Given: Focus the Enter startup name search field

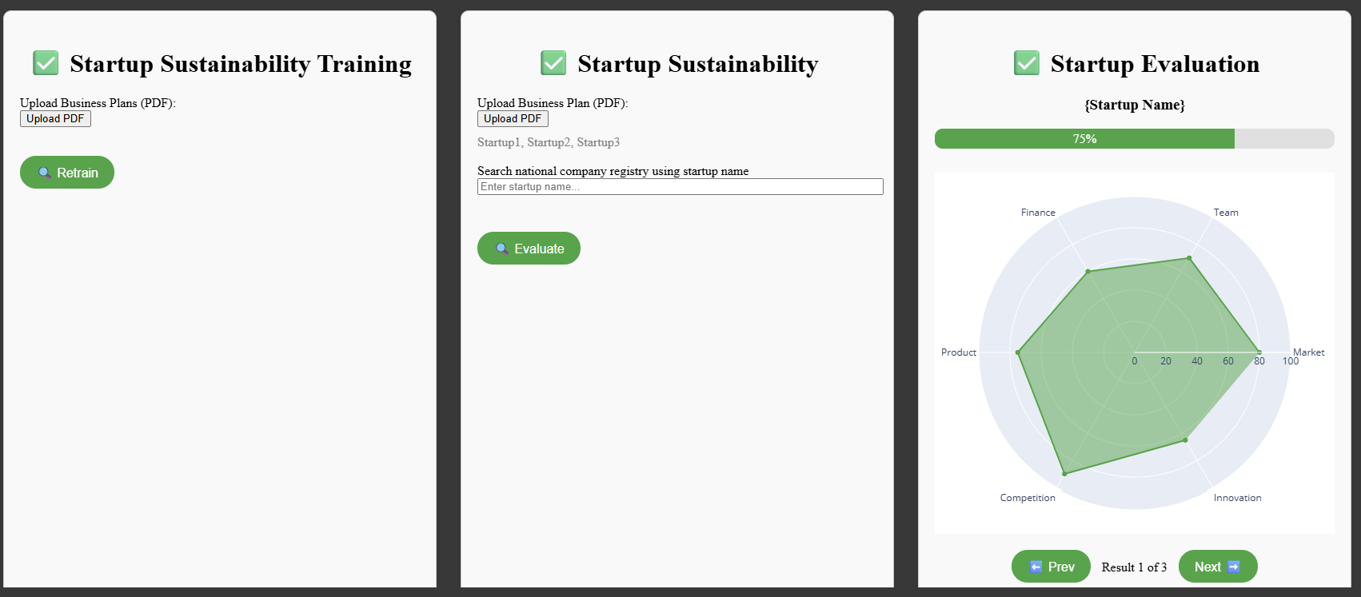Looking at the screenshot, I should coord(680,187).
